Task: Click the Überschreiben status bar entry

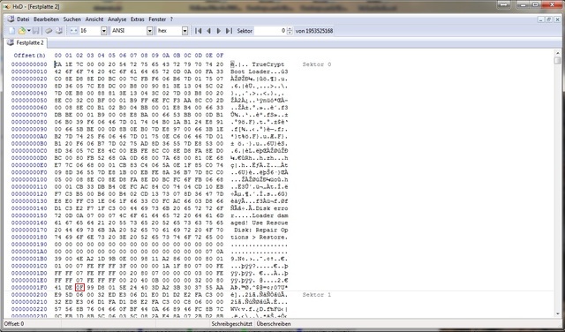Action: point(274,324)
